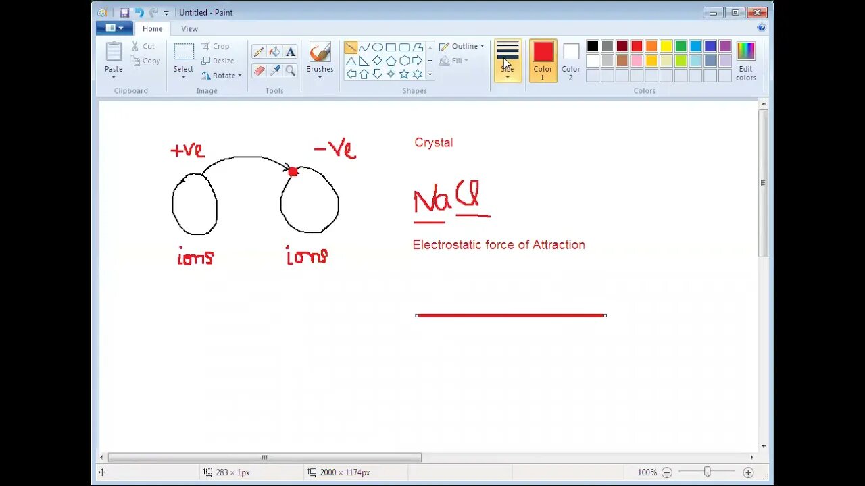
Task: Select the Magnifier tool
Action: tap(290, 70)
